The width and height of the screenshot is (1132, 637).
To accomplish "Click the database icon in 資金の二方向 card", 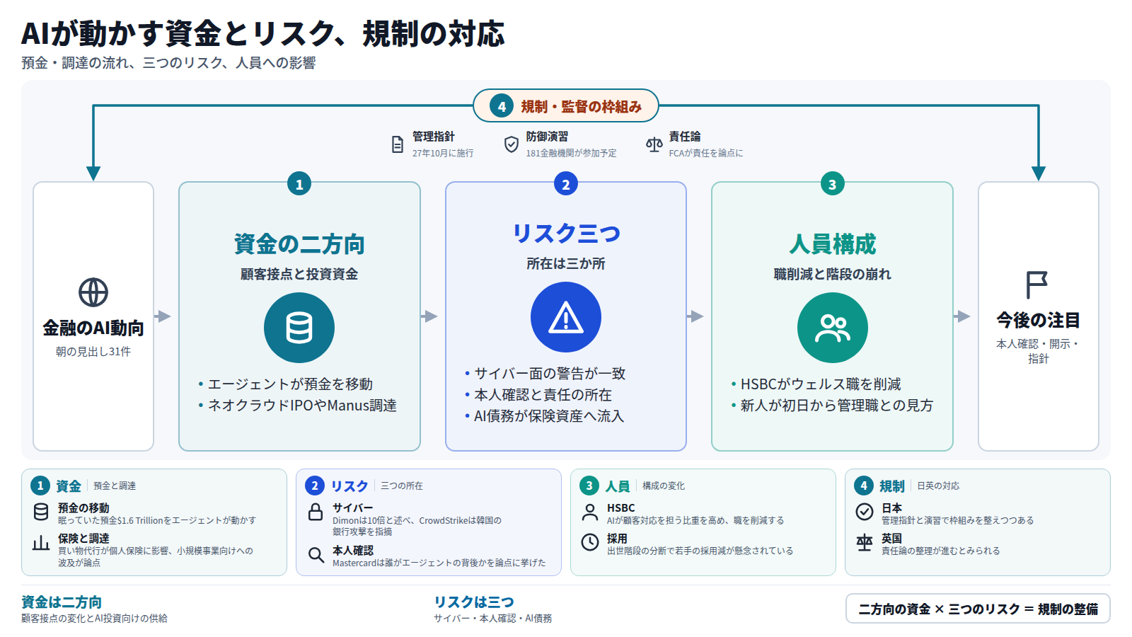I will pos(299,328).
